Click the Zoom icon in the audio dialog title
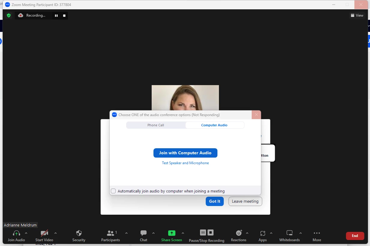The height and width of the screenshot is (246, 370). [114, 115]
